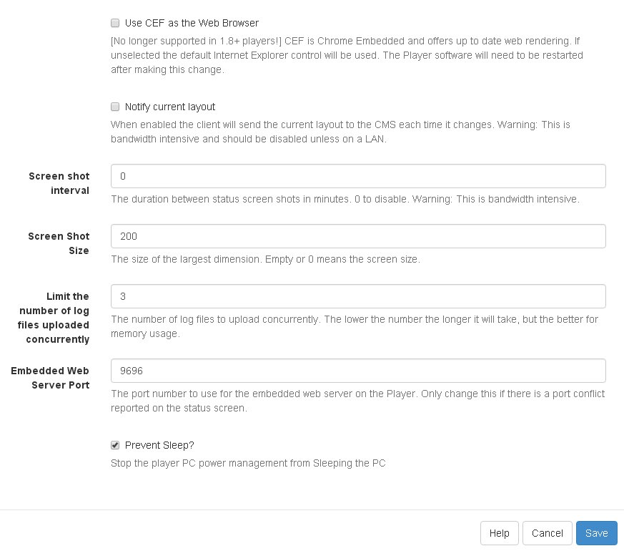
Task: Focus the Screen Shot Size field showing 200
Action: [x=358, y=236]
